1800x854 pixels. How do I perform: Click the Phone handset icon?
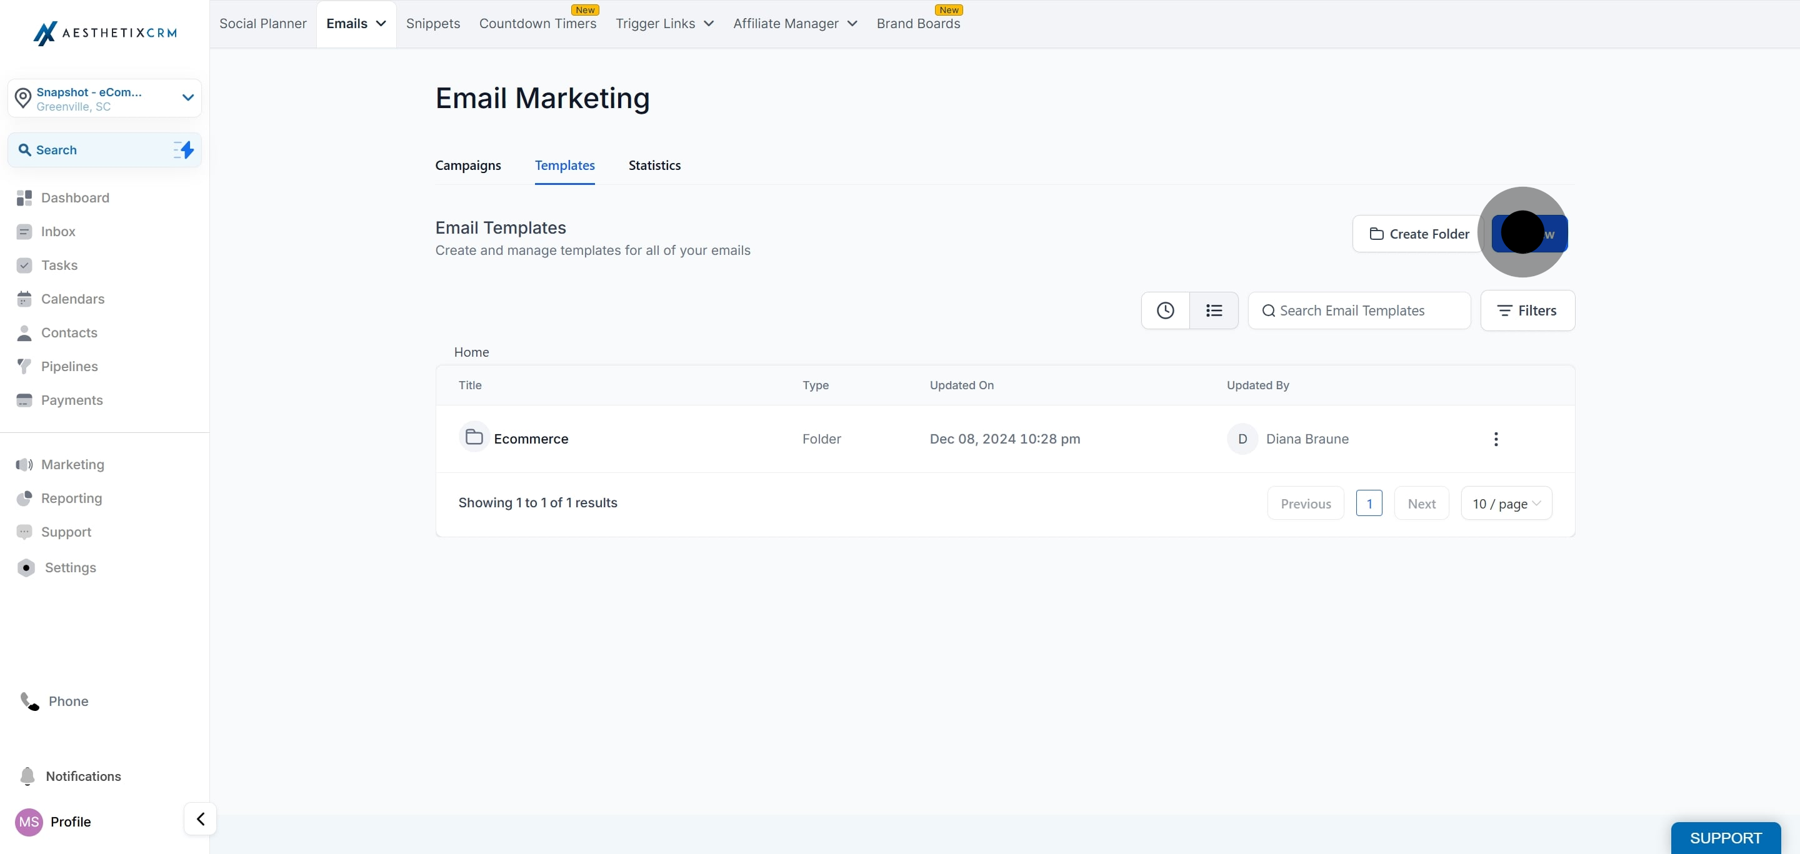[30, 701]
